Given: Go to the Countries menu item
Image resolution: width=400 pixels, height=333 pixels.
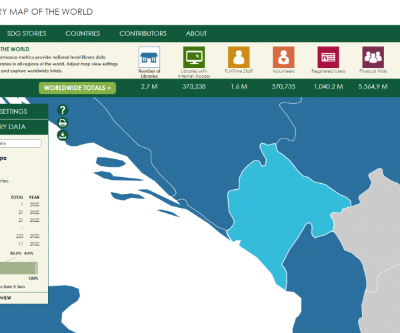Looking at the screenshot, I should tap(83, 33).
